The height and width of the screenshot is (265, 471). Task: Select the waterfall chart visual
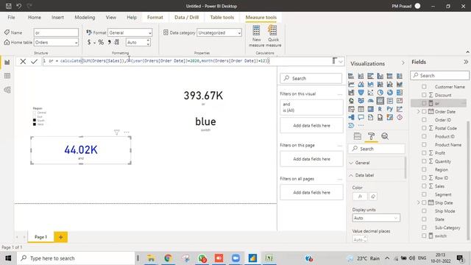click(351, 93)
